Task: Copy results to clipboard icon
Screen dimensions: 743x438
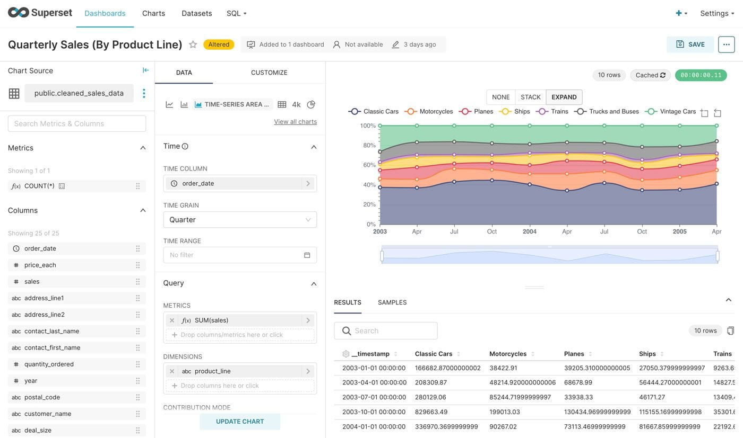Action: [x=730, y=330]
